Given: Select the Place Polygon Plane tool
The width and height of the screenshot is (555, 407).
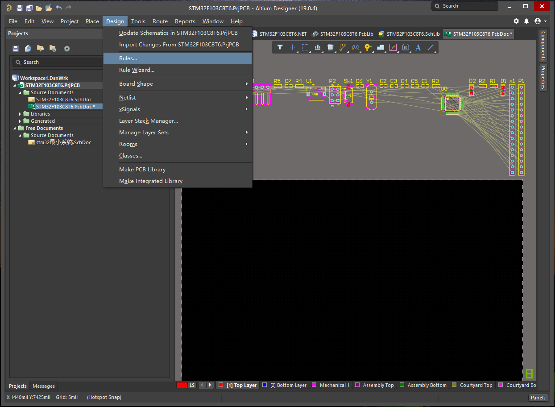Looking at the screenshot, I should pyautogui.click(x=381, y=47).
